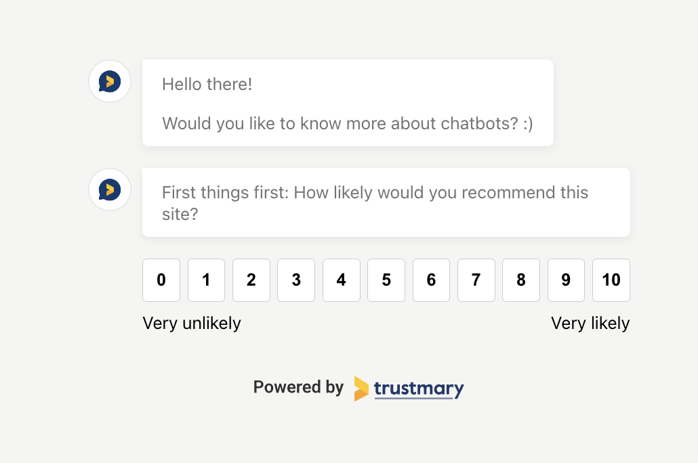Screen dimensions: 698x463
Task: Rate the site with a 7
Action: coord(476,280)
